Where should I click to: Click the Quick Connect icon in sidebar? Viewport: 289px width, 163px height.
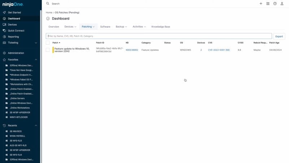click(4, 31)
